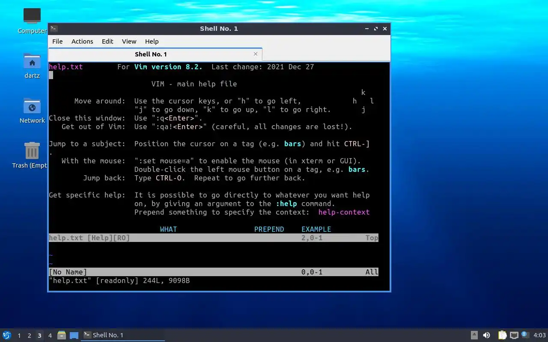Screen dimensions: 548x342
Task: Click the 'Vim version 8.2.' text
Action: tap(168, 67)
